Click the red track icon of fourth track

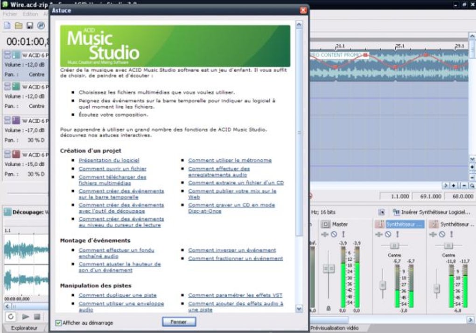click(16, 155)
